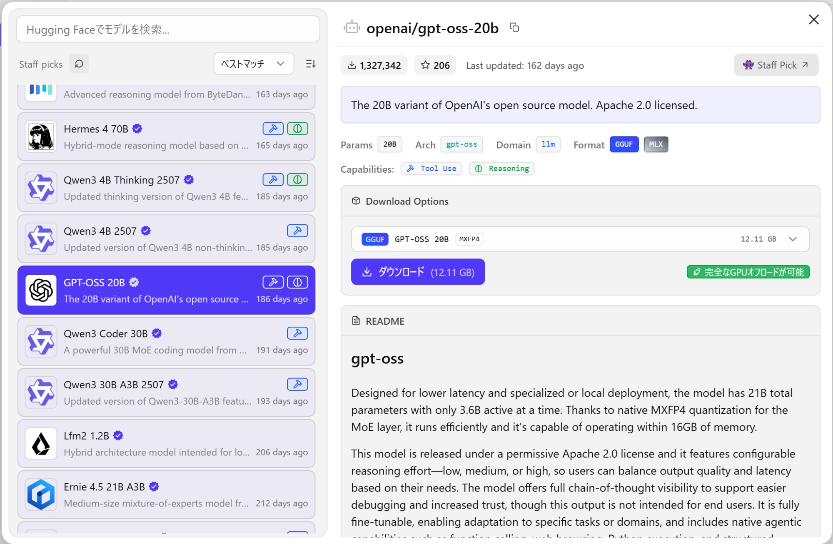Click Hermes 4 70B reasoning capability icon
833x544 pixels.
pyautogui.click(x=297, y=129)
